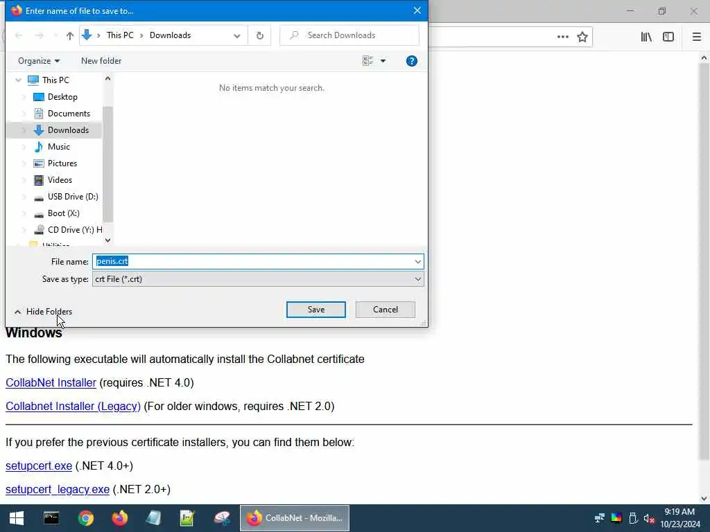The image size is (710, 532).
Task: Select Boot (X:) drive in tree
Action: (63, 213)
